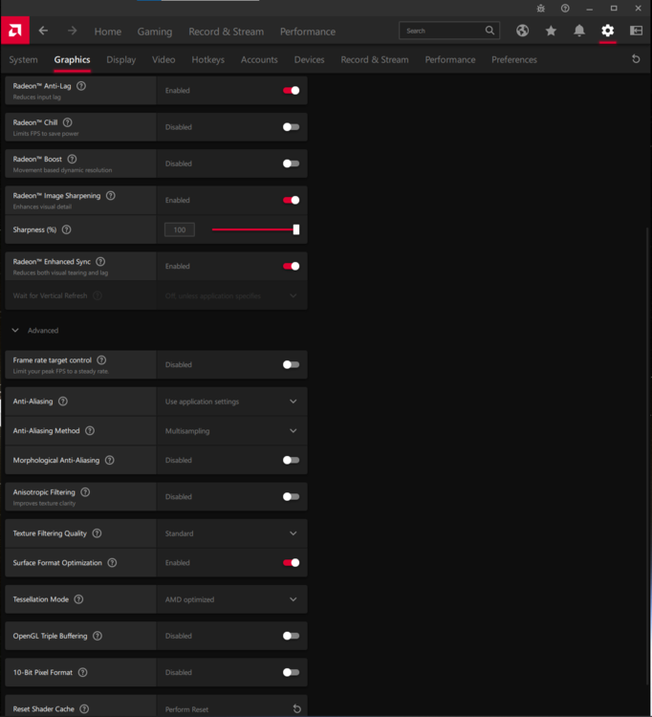Open the help question mark in title bar

[x=565, y=9]
